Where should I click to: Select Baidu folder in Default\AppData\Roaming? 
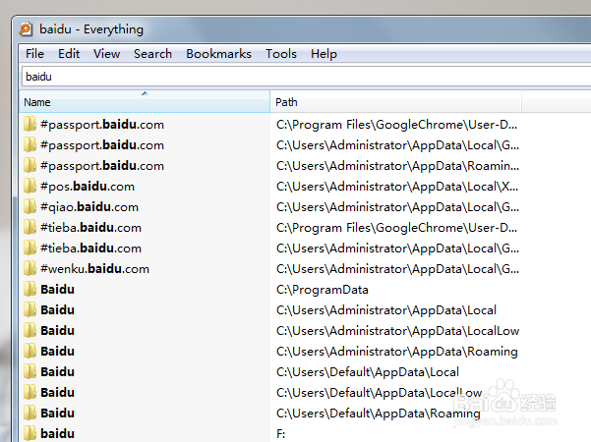pos(57,413)
